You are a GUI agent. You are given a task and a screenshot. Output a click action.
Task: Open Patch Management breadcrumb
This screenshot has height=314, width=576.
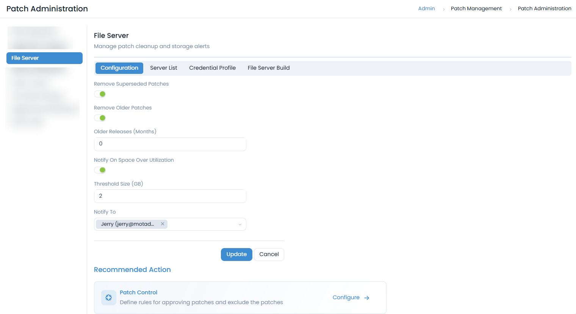click(x=476, y=9)
